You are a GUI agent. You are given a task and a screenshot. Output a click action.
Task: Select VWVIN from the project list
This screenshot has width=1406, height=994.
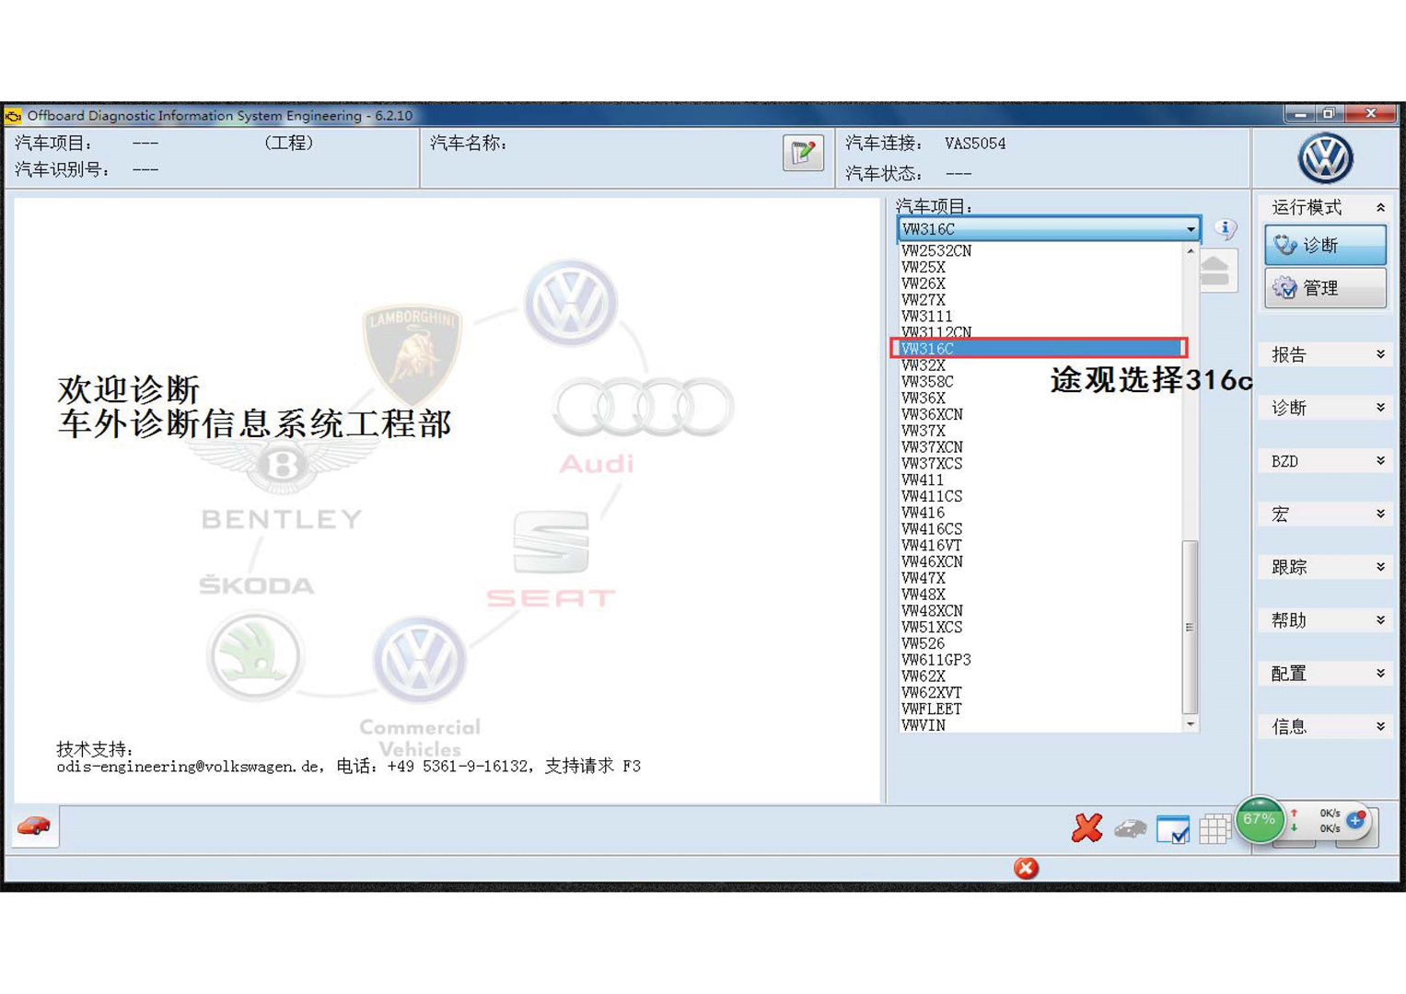tap(1040, 725)
